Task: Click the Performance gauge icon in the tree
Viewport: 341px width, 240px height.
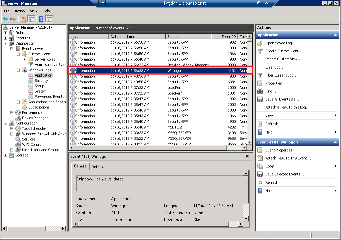Action: (x=18, y=113)
